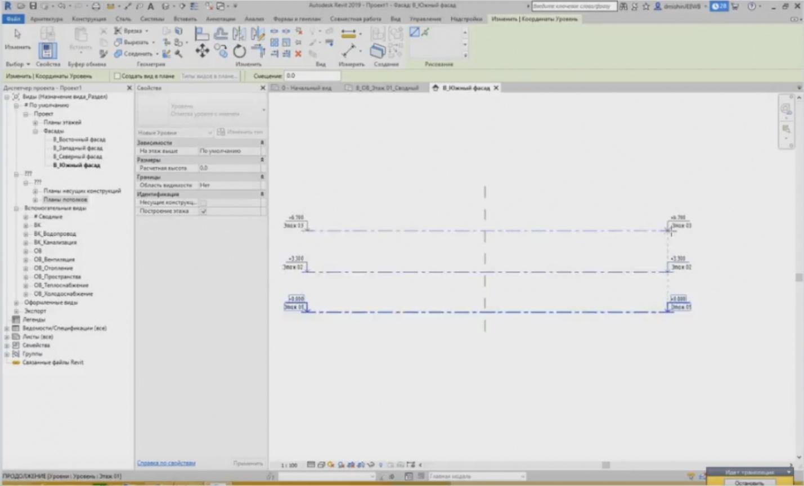
Task: Click the Справка по свойствам link
Action: [166, 463]
